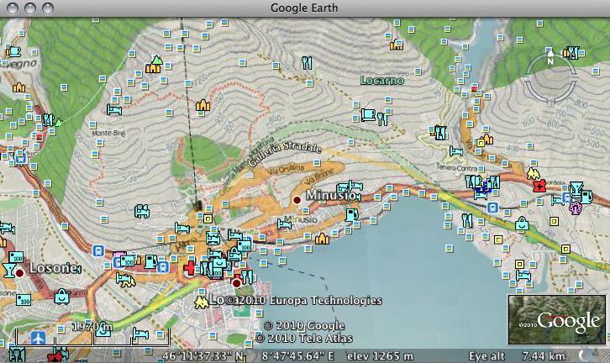Click the restaurant icon on the lakeshore peninsula
The width and height of the screenshot is (610, 363).
click(467, 221)
